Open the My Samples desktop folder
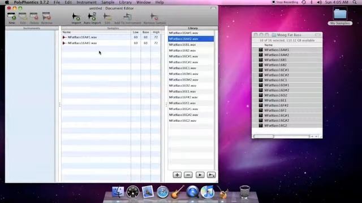 pyautogui.click(x=340, y=16)
